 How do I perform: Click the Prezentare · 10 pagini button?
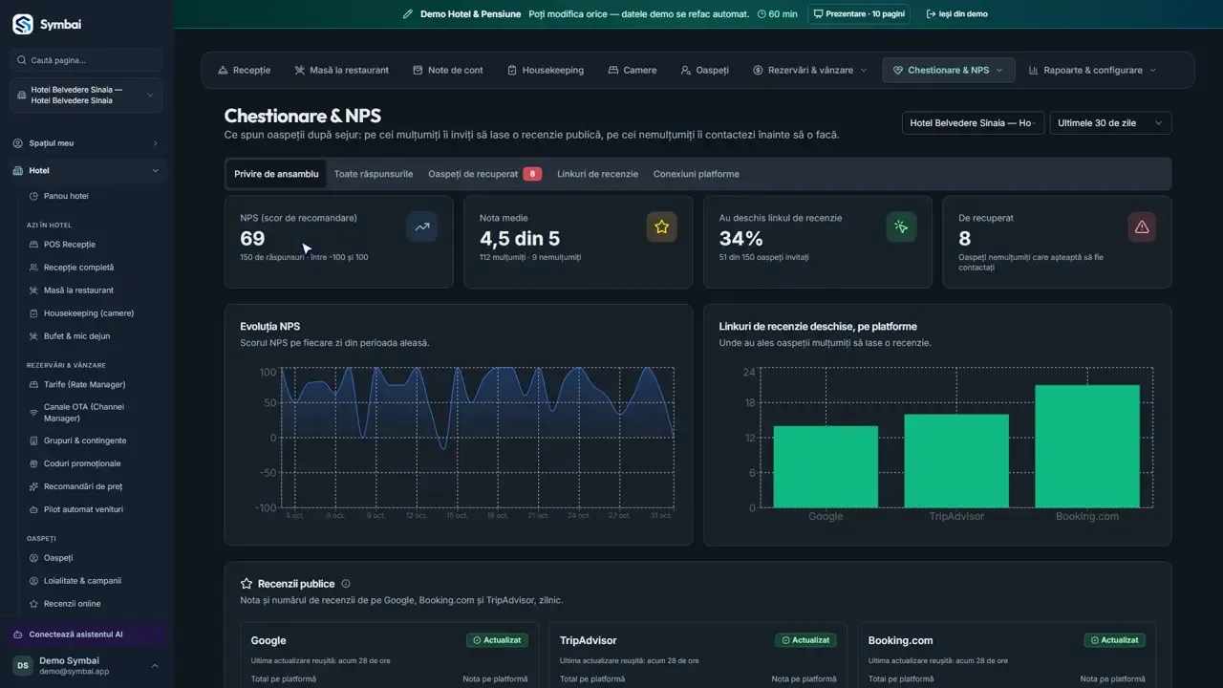[859, 14]
